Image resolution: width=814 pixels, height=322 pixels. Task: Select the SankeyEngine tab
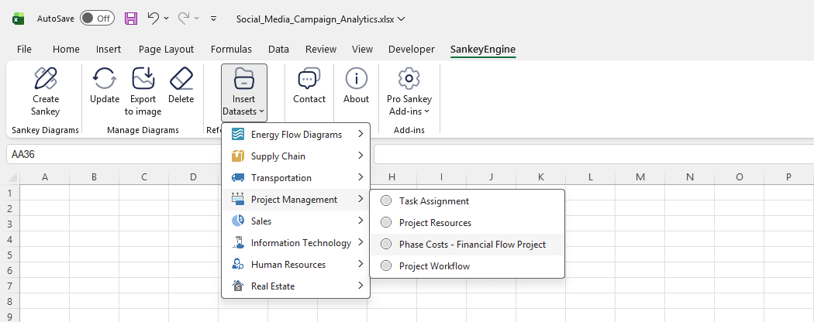pyautogui.click(x=483, y=50)
